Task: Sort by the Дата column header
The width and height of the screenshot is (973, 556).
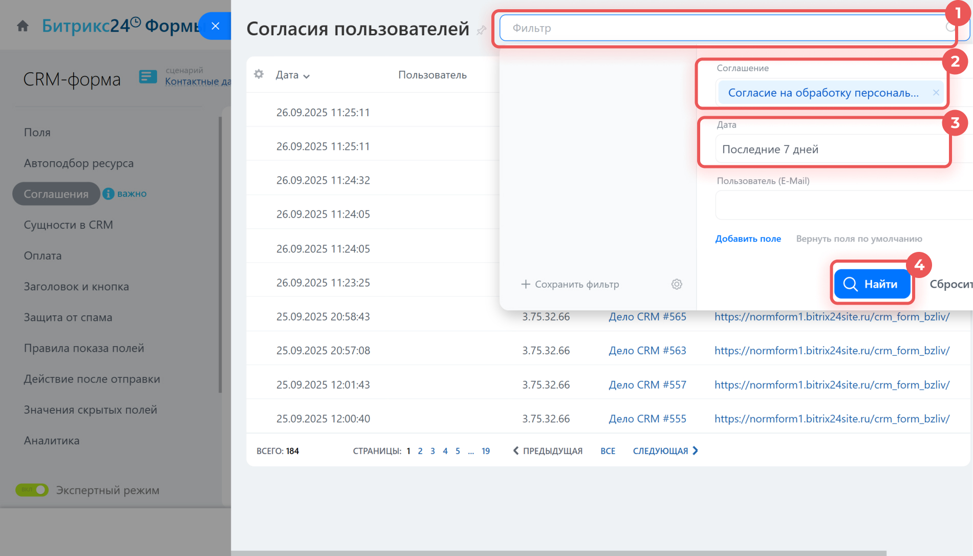Action: pos(292,75)
